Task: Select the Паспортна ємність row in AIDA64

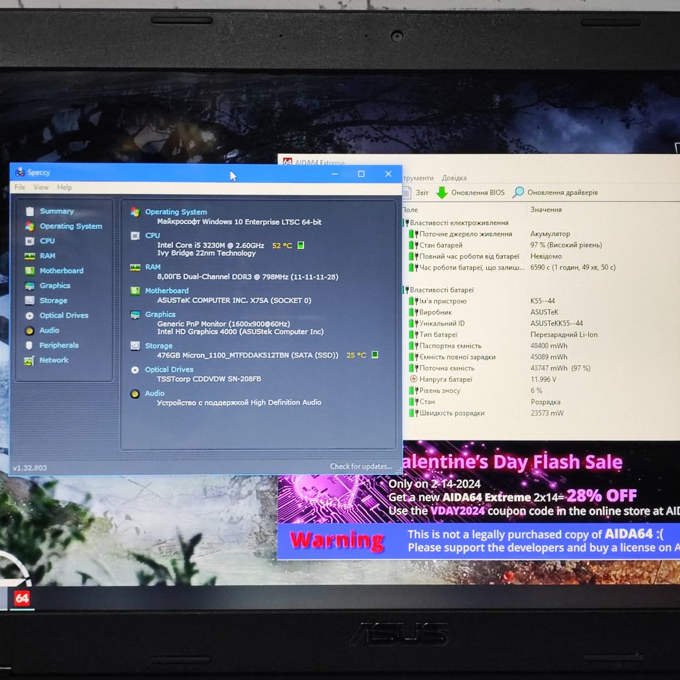Action: [x=541, y=346]
